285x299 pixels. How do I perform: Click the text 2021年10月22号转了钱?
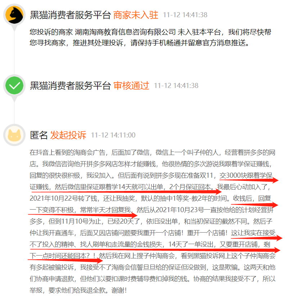pyautogui.click(x=63, y=198)
